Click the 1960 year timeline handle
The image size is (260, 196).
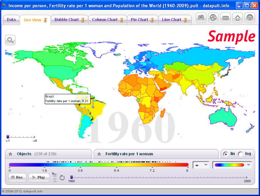pyautogui.click(x=71, y=177)
